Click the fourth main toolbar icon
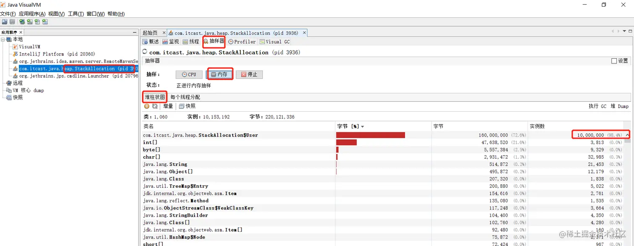The image size is (634, 246). coord(30,22)
